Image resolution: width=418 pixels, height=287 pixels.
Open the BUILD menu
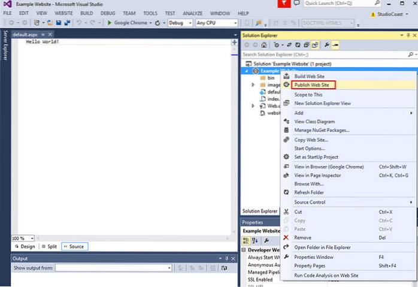tap(87, 13)
